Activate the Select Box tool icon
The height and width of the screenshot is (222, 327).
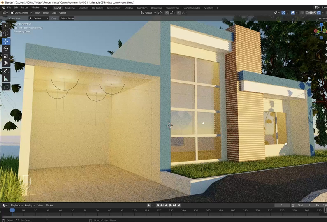pyautogui.click(x=6, y=26)
